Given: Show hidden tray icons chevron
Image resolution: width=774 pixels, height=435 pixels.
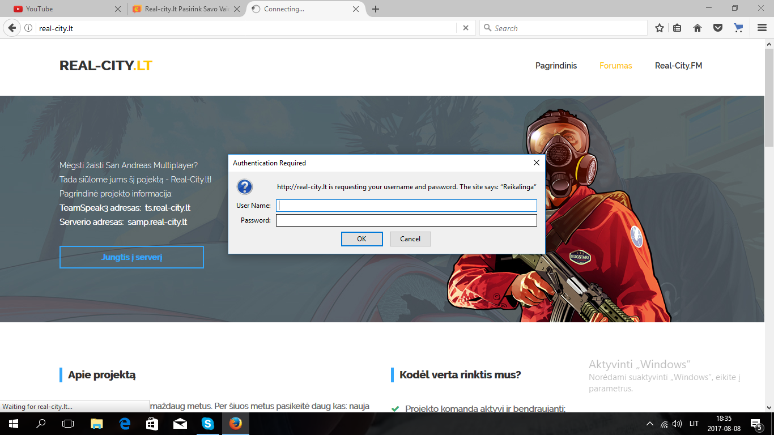Looking at the screenshot, I should [x=650, y=424].
